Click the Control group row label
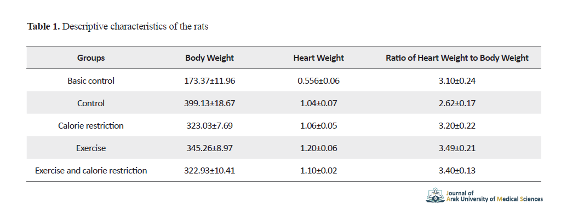 [x=91, y=103]
